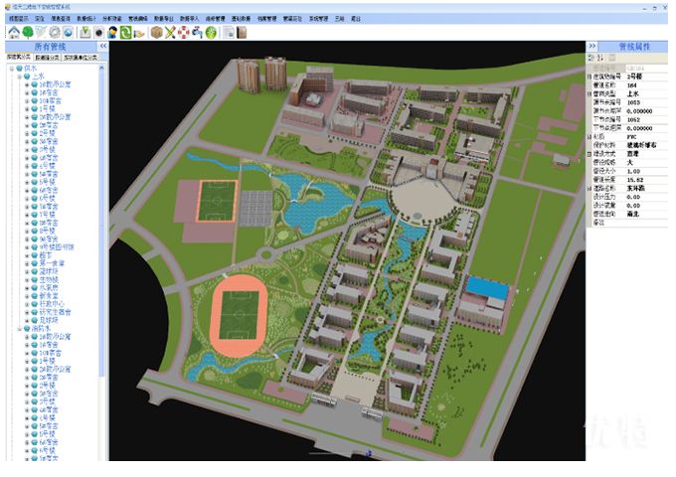This screenshot has height=477, width=676.
Task: Click the blue water faucet toolbar icon
Action: pyautogui.click(x=197, y=32)
